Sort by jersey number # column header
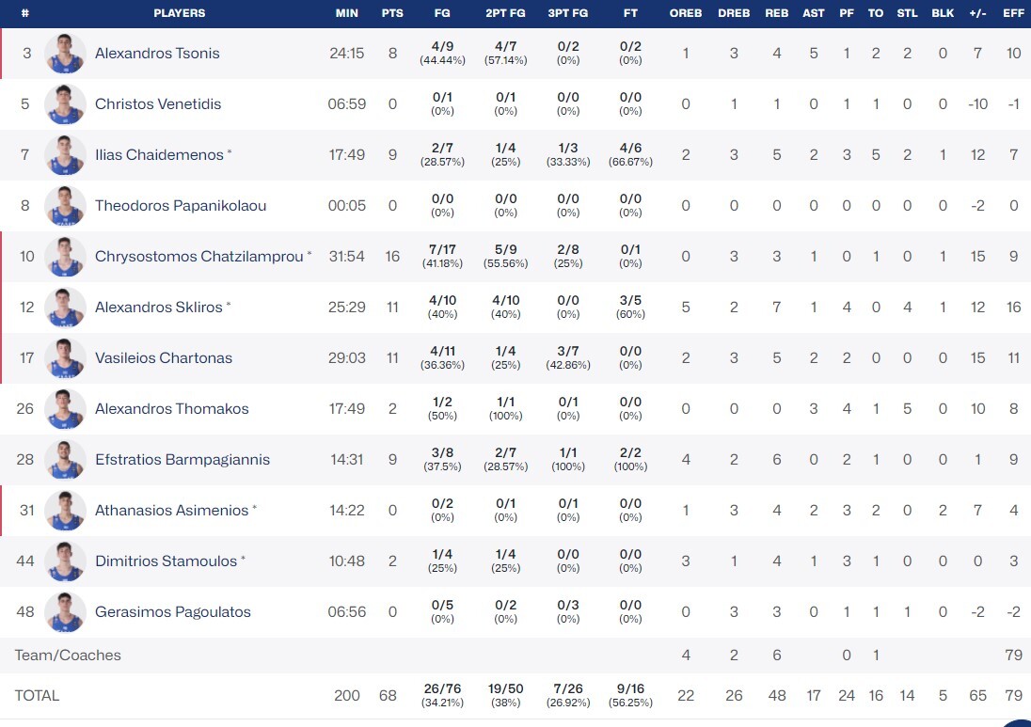The width and height of the screenshot is (1031, 727). coord(25,13)
